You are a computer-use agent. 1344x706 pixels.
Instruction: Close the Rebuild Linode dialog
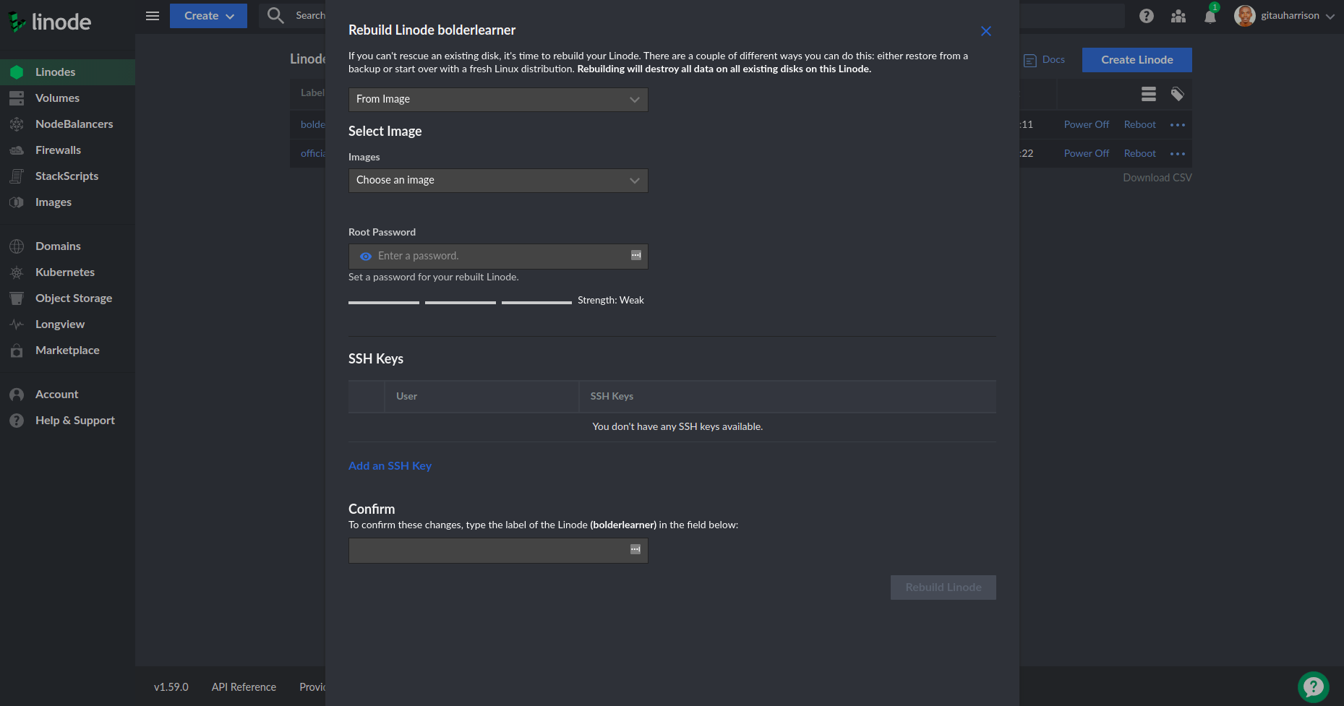point(986,31)
